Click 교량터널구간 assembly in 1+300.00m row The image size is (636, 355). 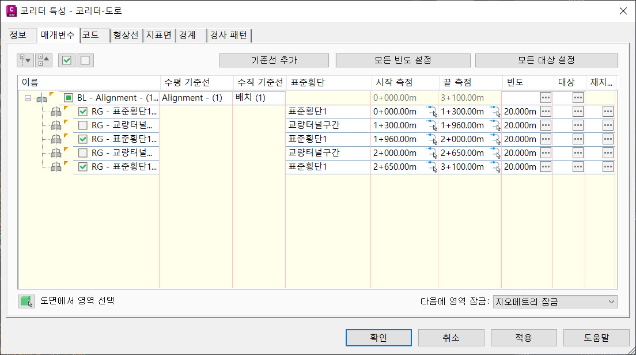[x=328, y=125]
